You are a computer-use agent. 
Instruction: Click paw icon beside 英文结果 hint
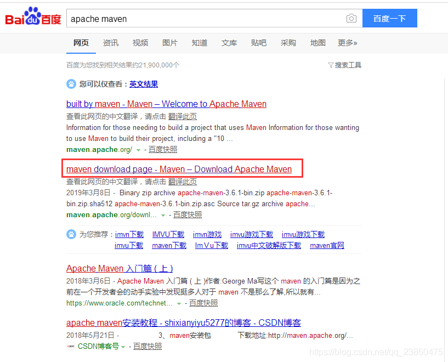tap(71, 84)
